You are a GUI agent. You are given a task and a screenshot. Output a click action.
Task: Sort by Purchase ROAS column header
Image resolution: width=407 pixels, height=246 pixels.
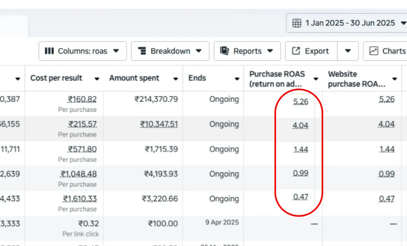coord(277,79)
